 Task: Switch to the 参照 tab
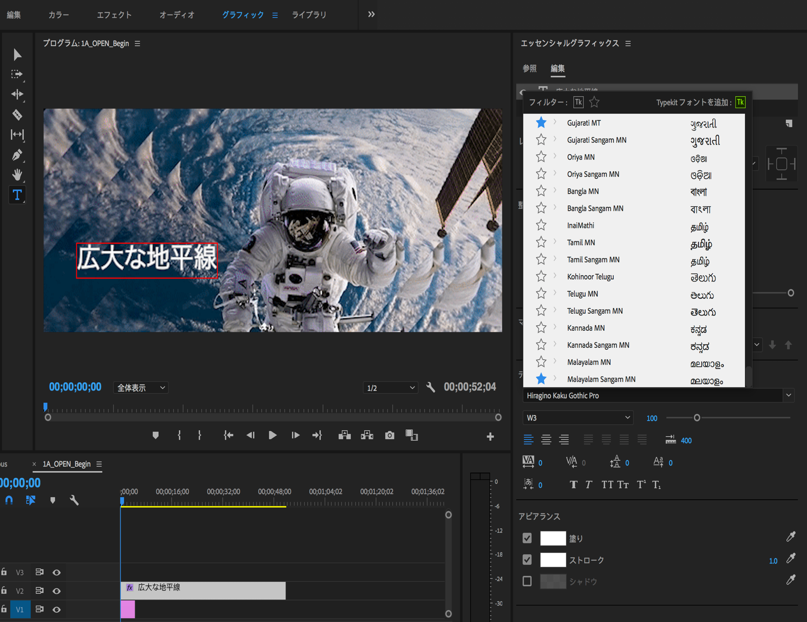click(x=530, y=69)
